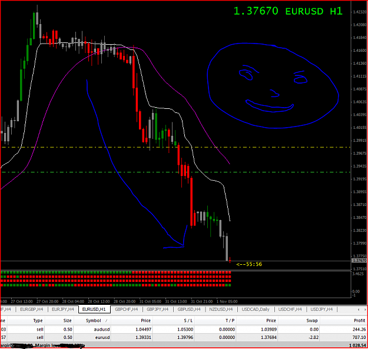
Task: Click the 3.4625 indicator scale value
Action: tap(358, 274)
